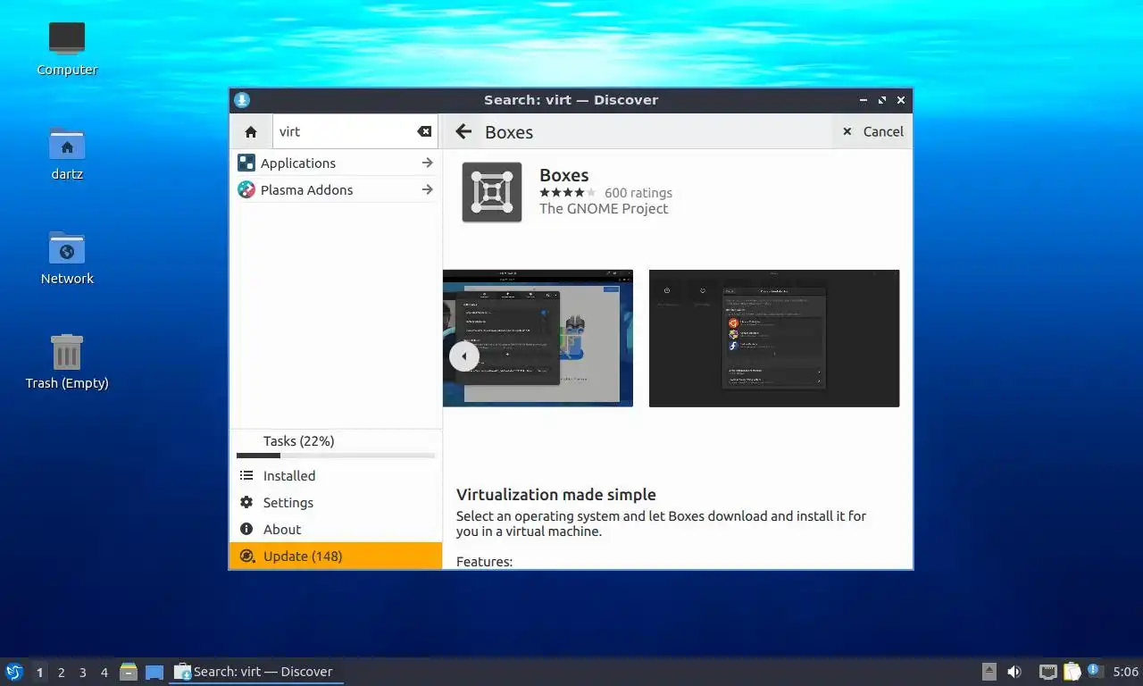Expand the Applications category arrow

click(427, 163)
